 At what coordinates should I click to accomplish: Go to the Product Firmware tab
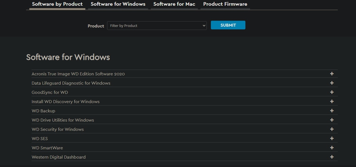pyautogui.click(x=225, y=4)
